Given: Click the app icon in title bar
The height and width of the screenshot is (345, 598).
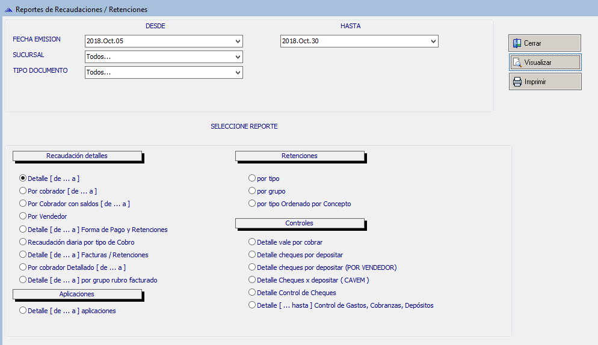Looking at the screenshot, I should coord(8,10).
